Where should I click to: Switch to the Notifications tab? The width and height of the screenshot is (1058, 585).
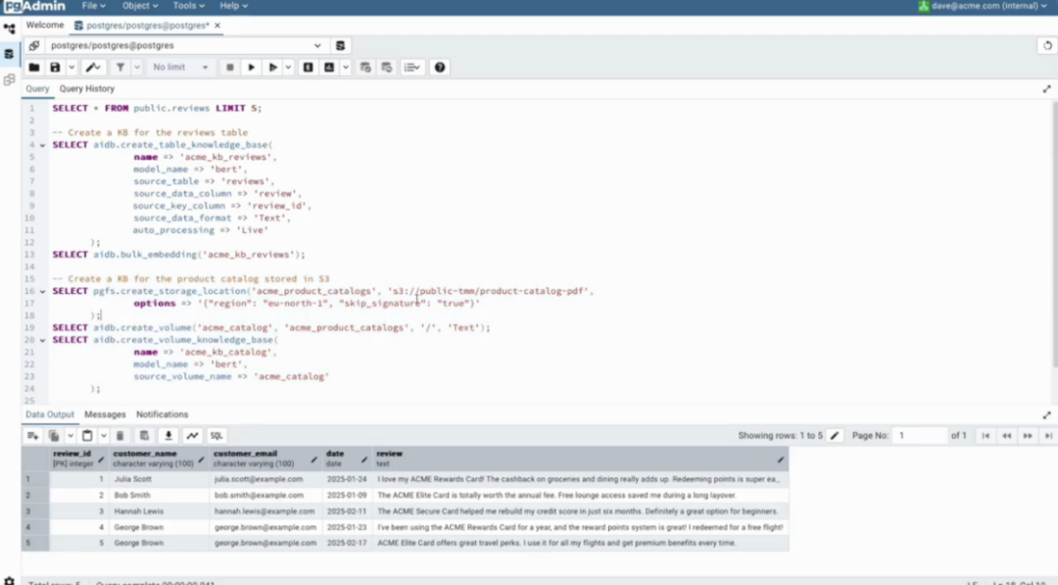coord(162,414)
